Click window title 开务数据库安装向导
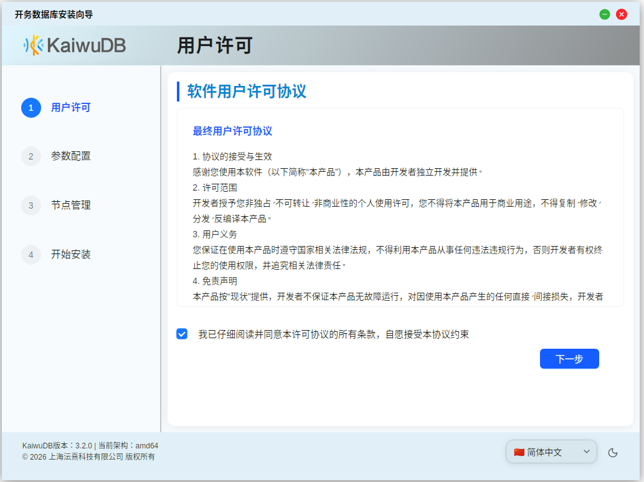 tap(54, 15)
